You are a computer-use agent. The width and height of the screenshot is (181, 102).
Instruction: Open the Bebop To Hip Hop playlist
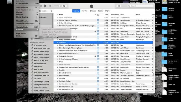coord(41,60)
